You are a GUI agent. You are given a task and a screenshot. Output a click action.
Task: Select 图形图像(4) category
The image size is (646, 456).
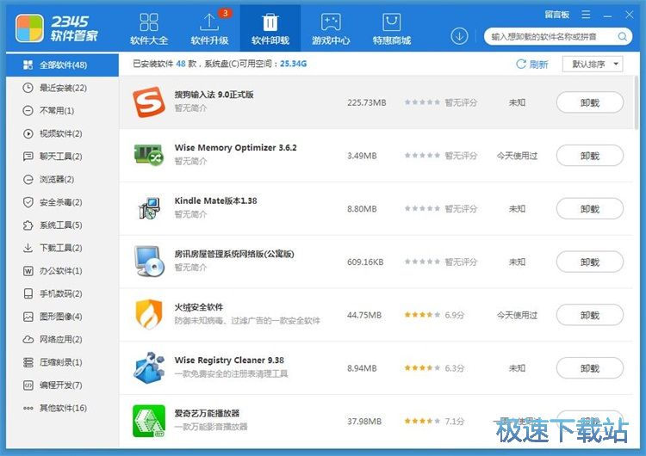point(62,317)
